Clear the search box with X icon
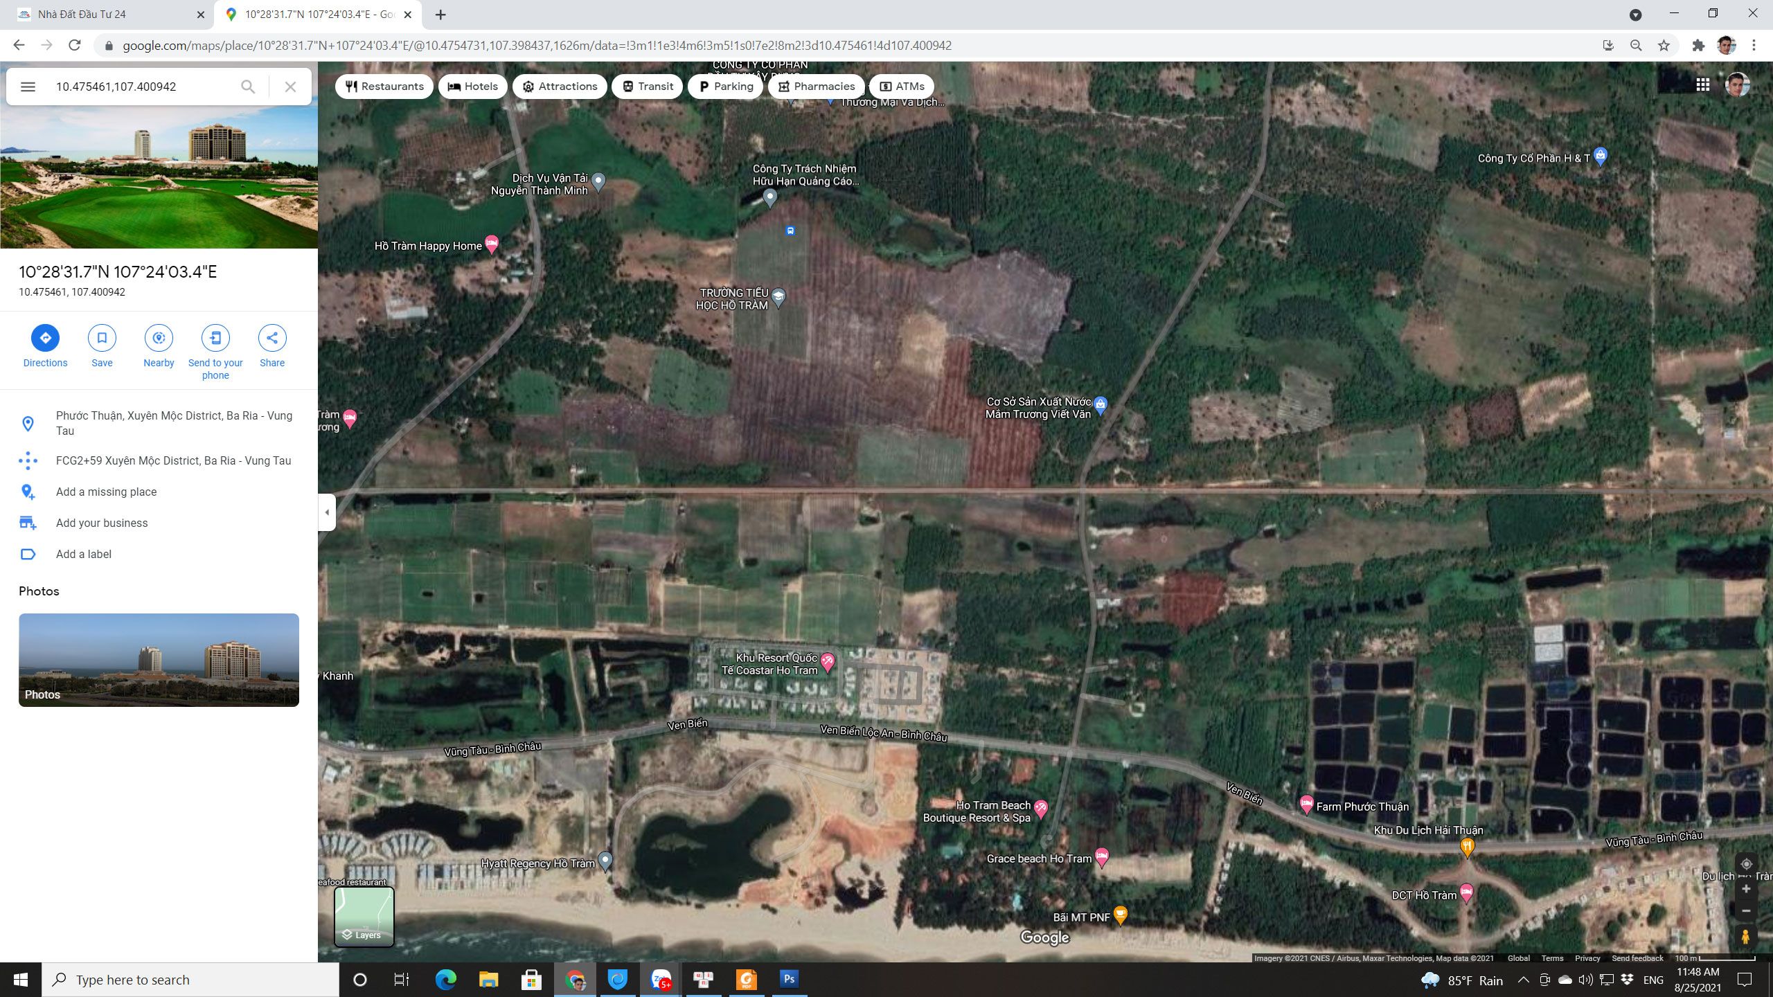The width and height of the screenshot is (1773, 997). 290,87
